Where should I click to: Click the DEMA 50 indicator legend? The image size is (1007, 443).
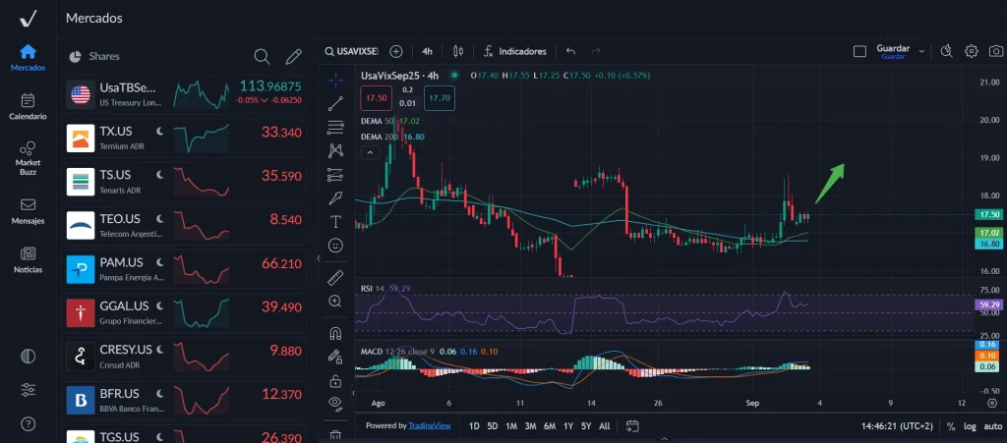[x=391, y=121]
